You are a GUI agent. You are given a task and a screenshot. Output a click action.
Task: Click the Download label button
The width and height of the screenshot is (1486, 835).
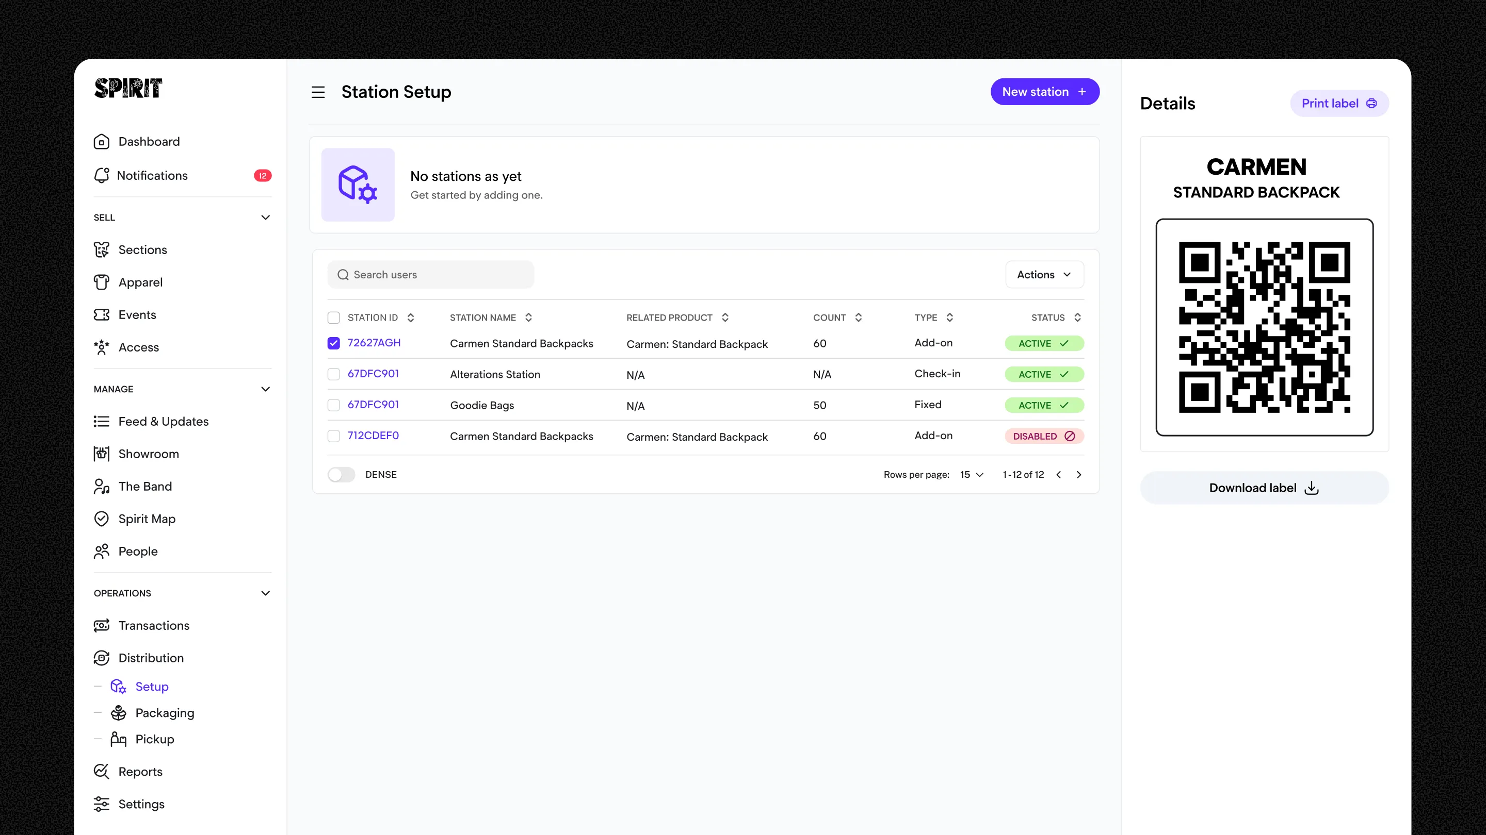click(x=1264, y=488)
